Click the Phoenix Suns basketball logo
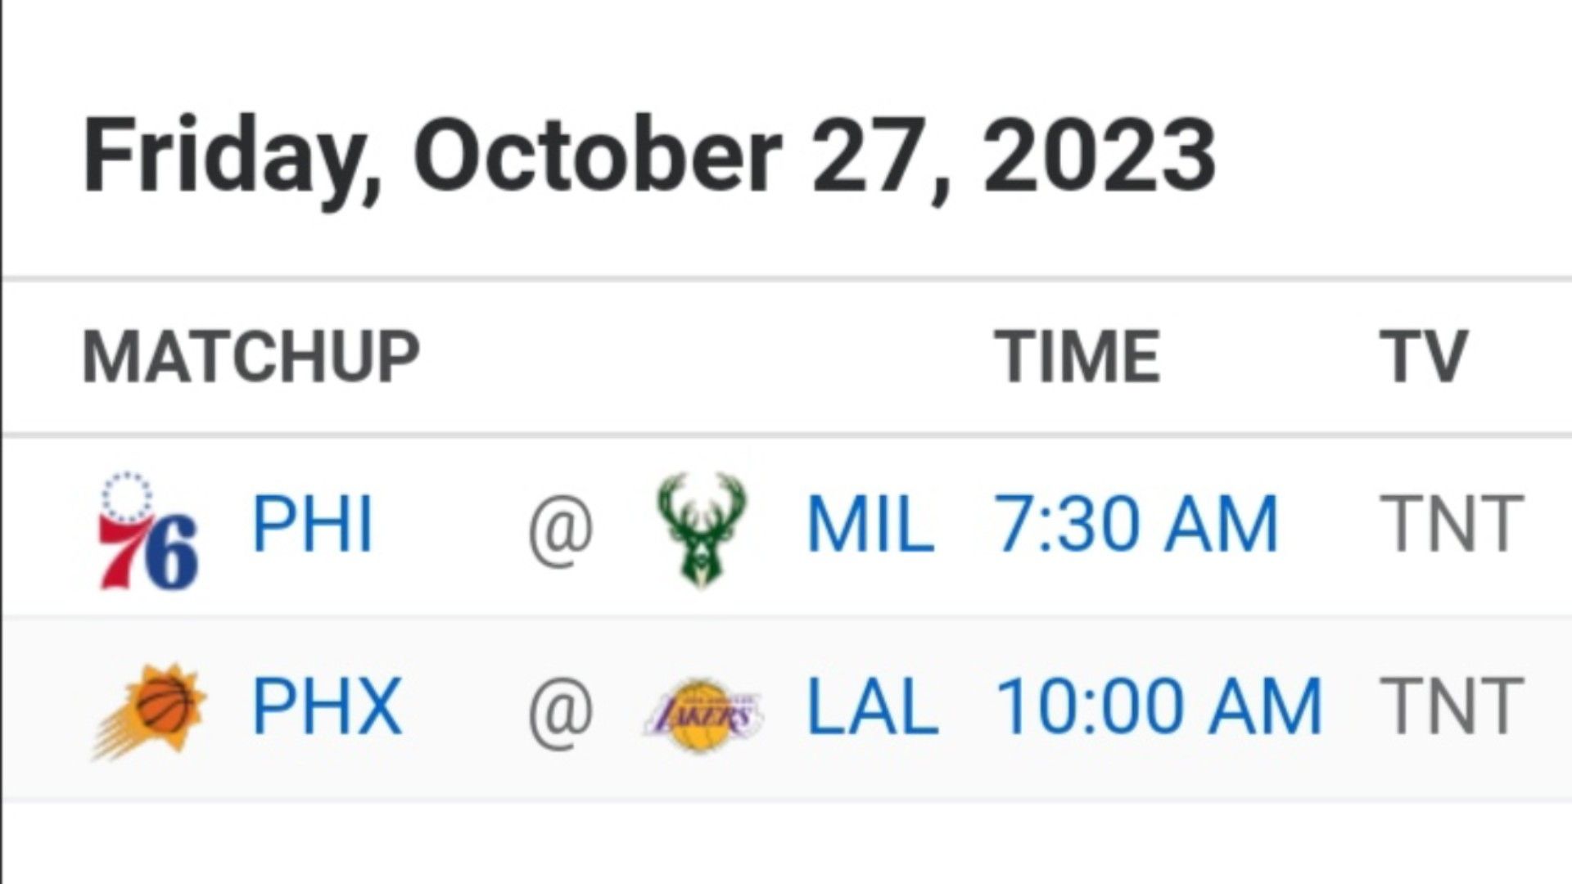1572x884 pixels. pyautogui.click(x=149, y=711)
